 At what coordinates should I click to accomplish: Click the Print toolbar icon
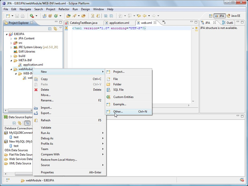point(23,16)
